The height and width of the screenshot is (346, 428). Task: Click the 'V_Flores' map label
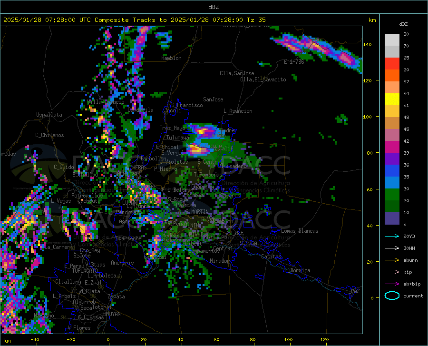point(79,328)
